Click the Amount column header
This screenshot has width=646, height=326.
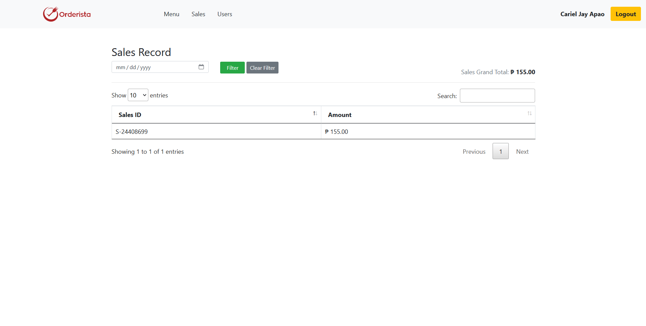click(428, 115)
